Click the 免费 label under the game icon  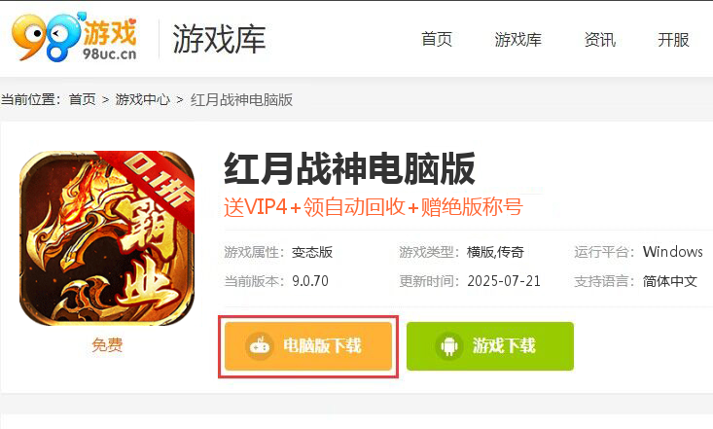[107, 344]
